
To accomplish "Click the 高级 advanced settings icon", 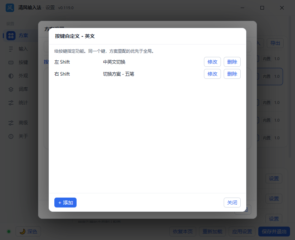I will 11,123.
